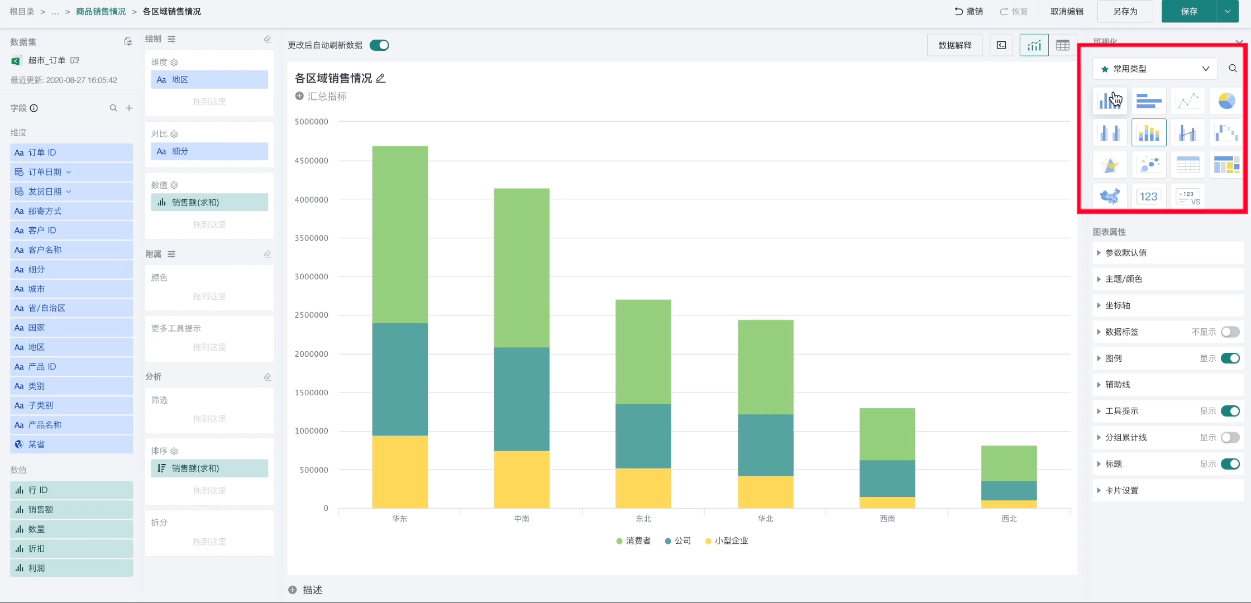Click the 取消编辑 button
Screen dimensions: 1251x603
(x=1067, y=11)
